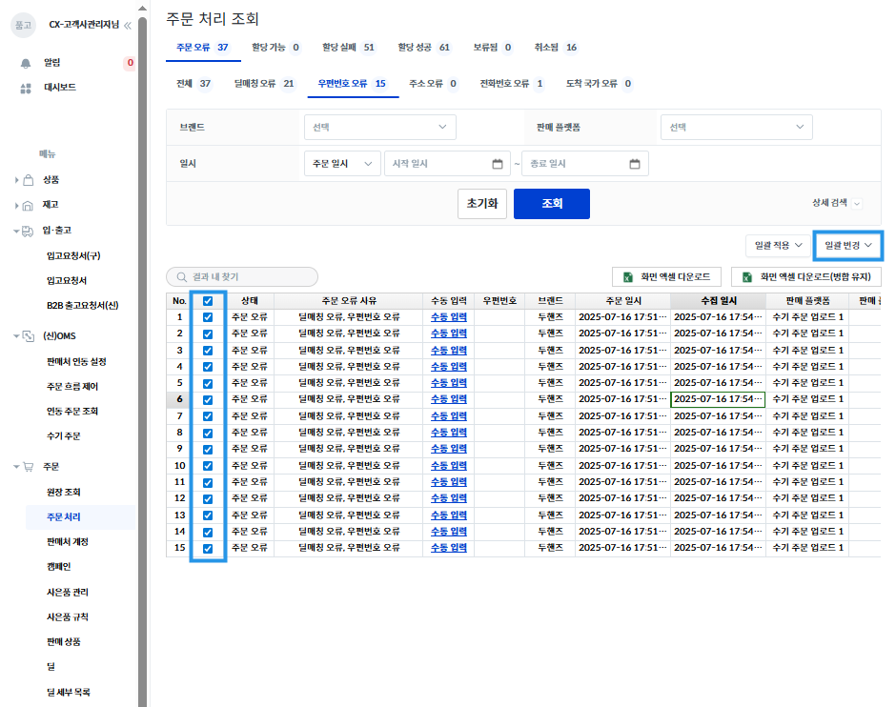Click the 상품 bag icon in sidebar
Viewport: 896px width, 707px height.
28,180
